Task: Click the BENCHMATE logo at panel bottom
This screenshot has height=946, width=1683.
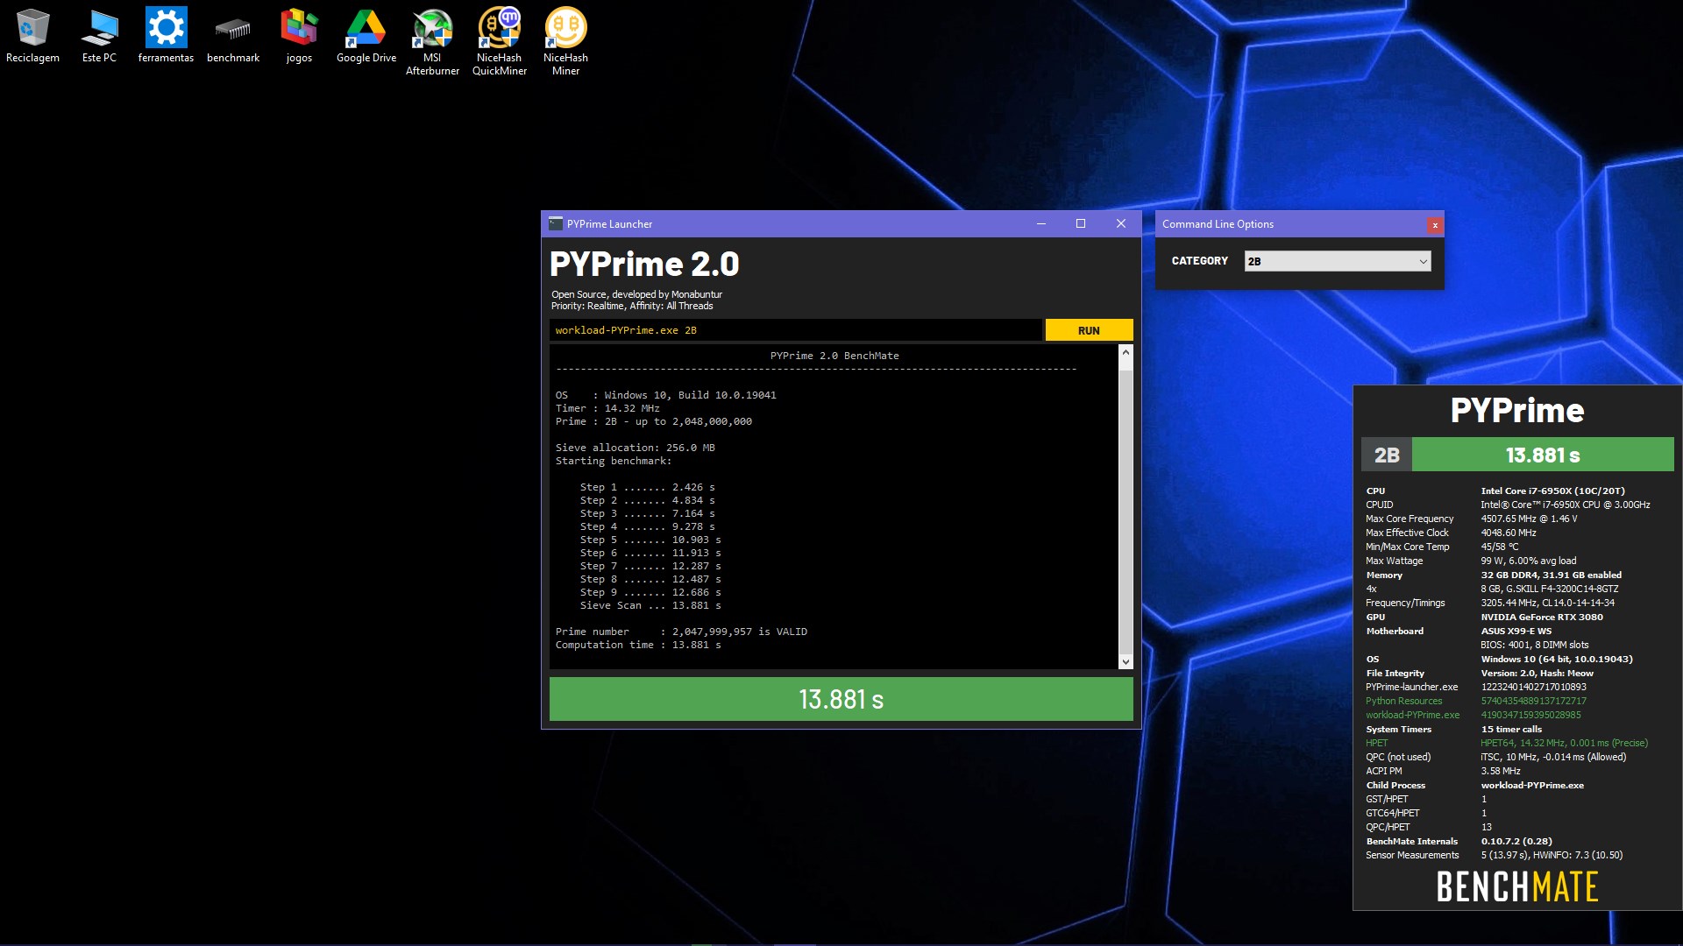Action: (1517, 886)
